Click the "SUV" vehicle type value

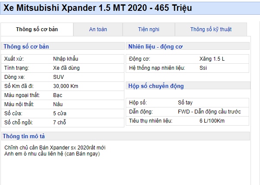pyautogui.click(x=58, y=77)
